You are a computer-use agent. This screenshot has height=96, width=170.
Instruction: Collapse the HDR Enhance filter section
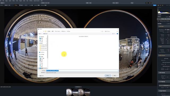click(159, 55)
